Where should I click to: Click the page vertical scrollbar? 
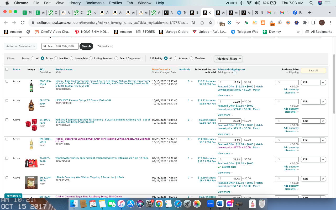334,84
